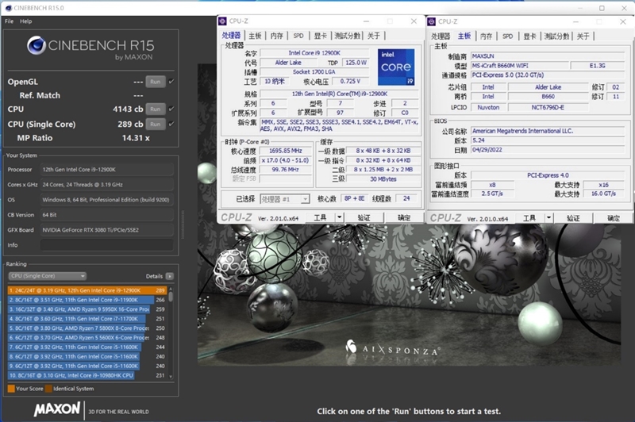635x422 pixels.
Task: Click 验证 button in right CPU-Z window
Action: click(573, 218)
